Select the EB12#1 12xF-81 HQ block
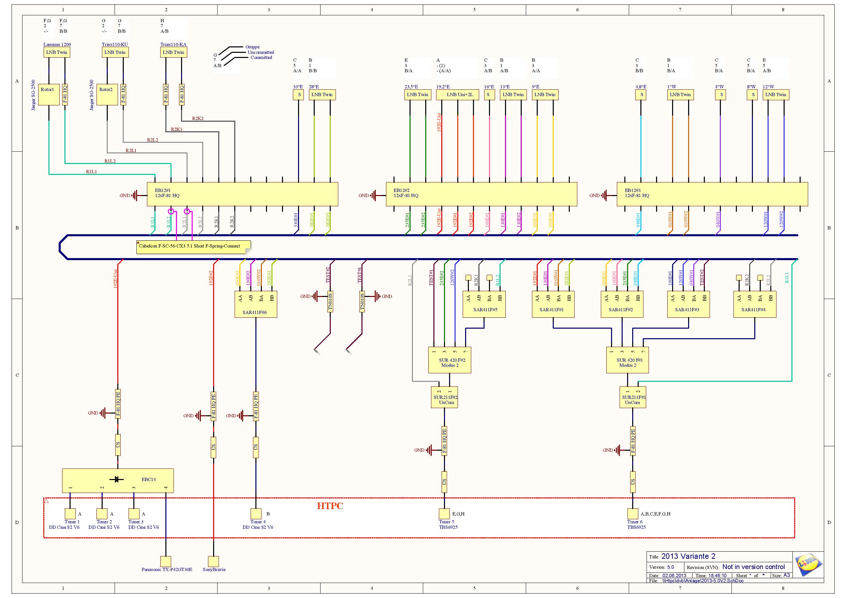 (x=242, y=194)
